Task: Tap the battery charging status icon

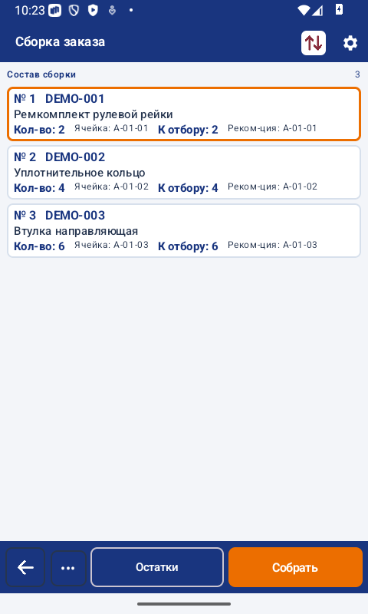Action: (339, 9)
